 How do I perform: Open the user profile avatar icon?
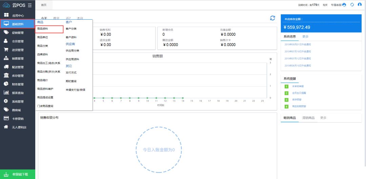[x=360, y=5]
